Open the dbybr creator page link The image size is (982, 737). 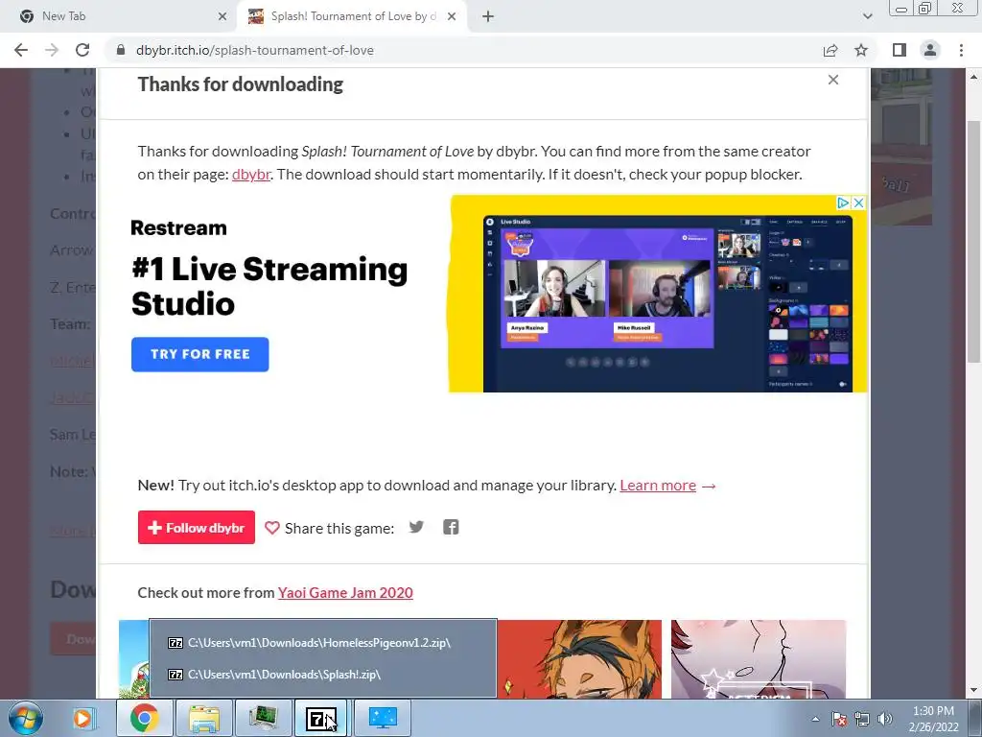251,175
